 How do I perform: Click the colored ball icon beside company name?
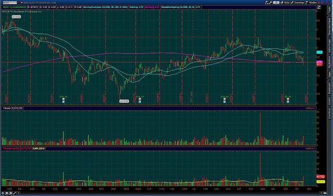pyautogui.click(x=21, y=3)
